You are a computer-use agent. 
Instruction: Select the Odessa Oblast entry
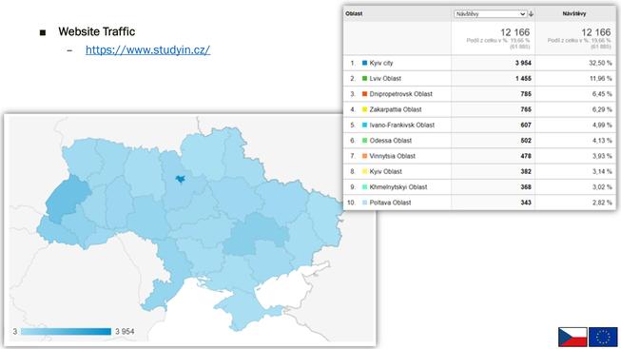pyautogui.click(x=391, y=140)
